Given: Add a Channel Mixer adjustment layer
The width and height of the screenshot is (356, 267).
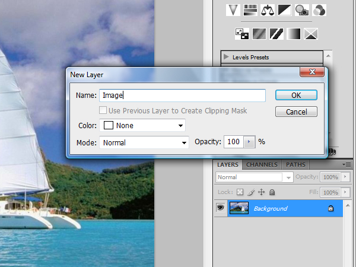Looking at the screenshot, I should click(319, 10).
